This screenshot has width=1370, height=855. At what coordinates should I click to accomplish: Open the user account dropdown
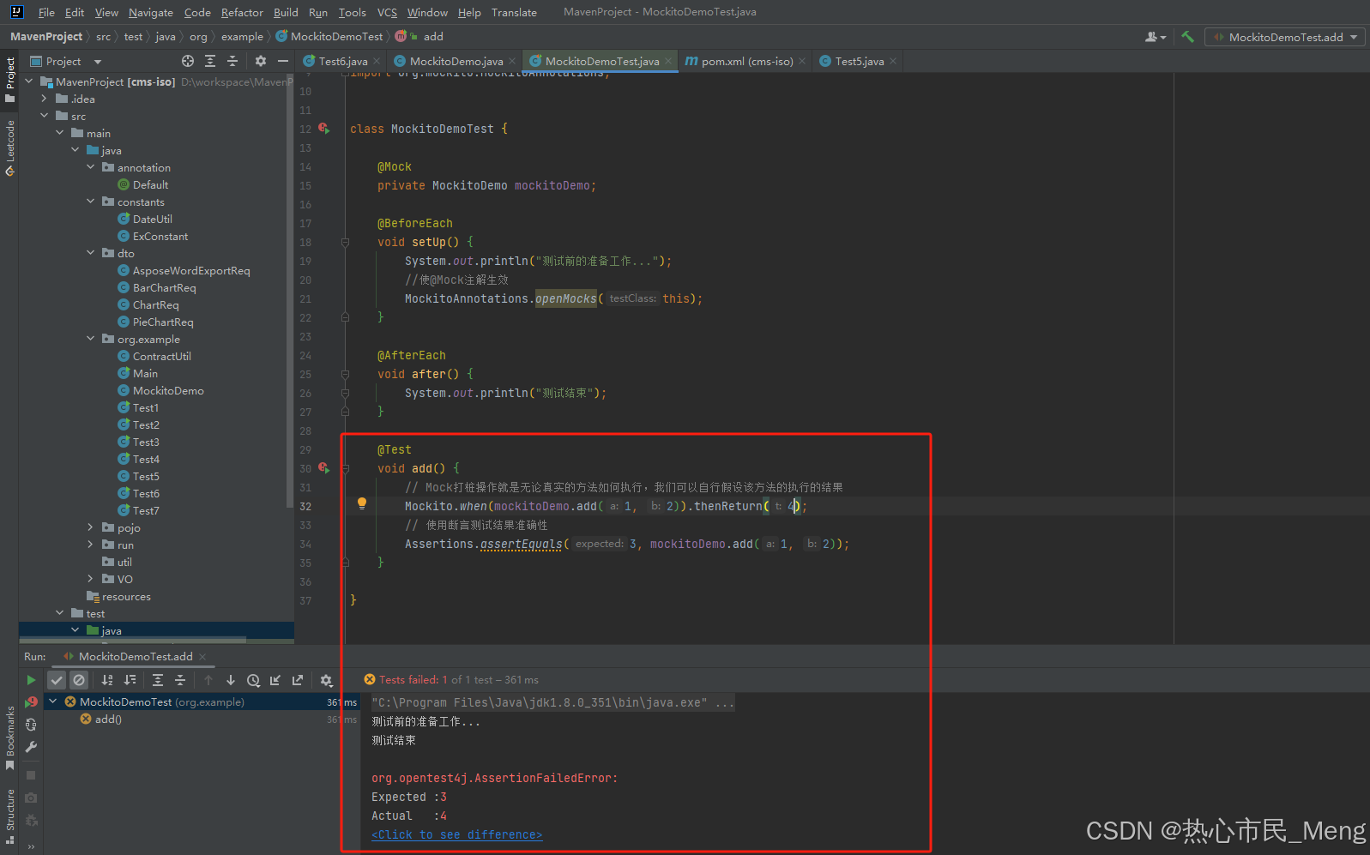pos(1156,37)
